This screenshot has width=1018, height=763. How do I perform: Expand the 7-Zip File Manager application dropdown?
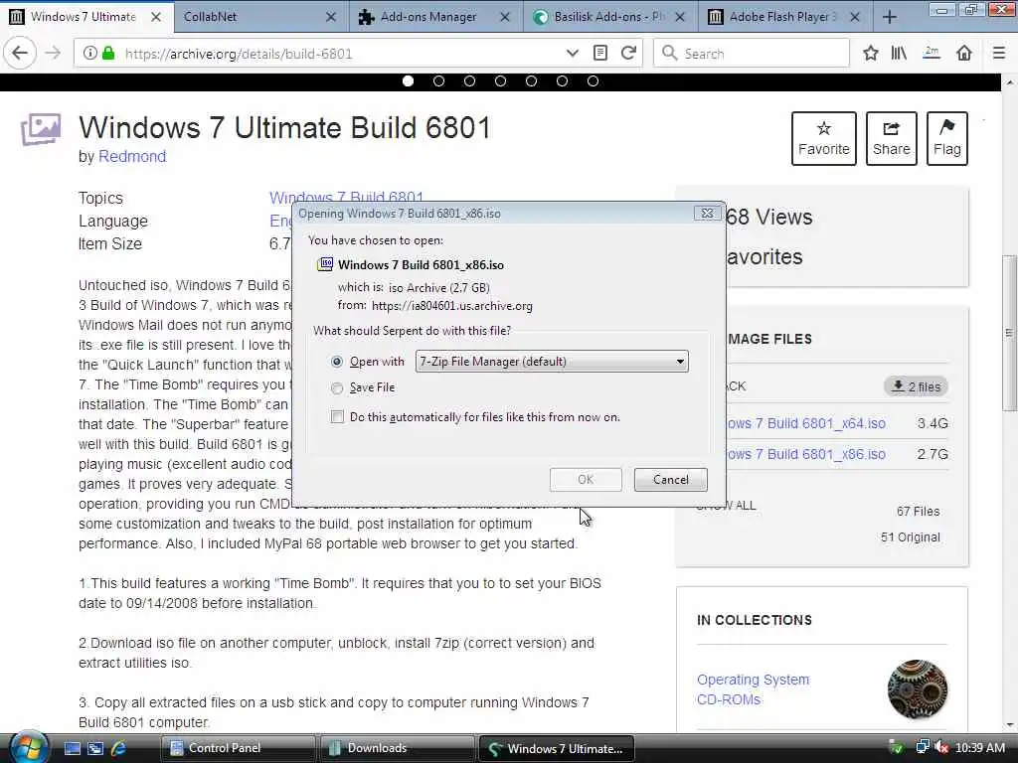552,362
